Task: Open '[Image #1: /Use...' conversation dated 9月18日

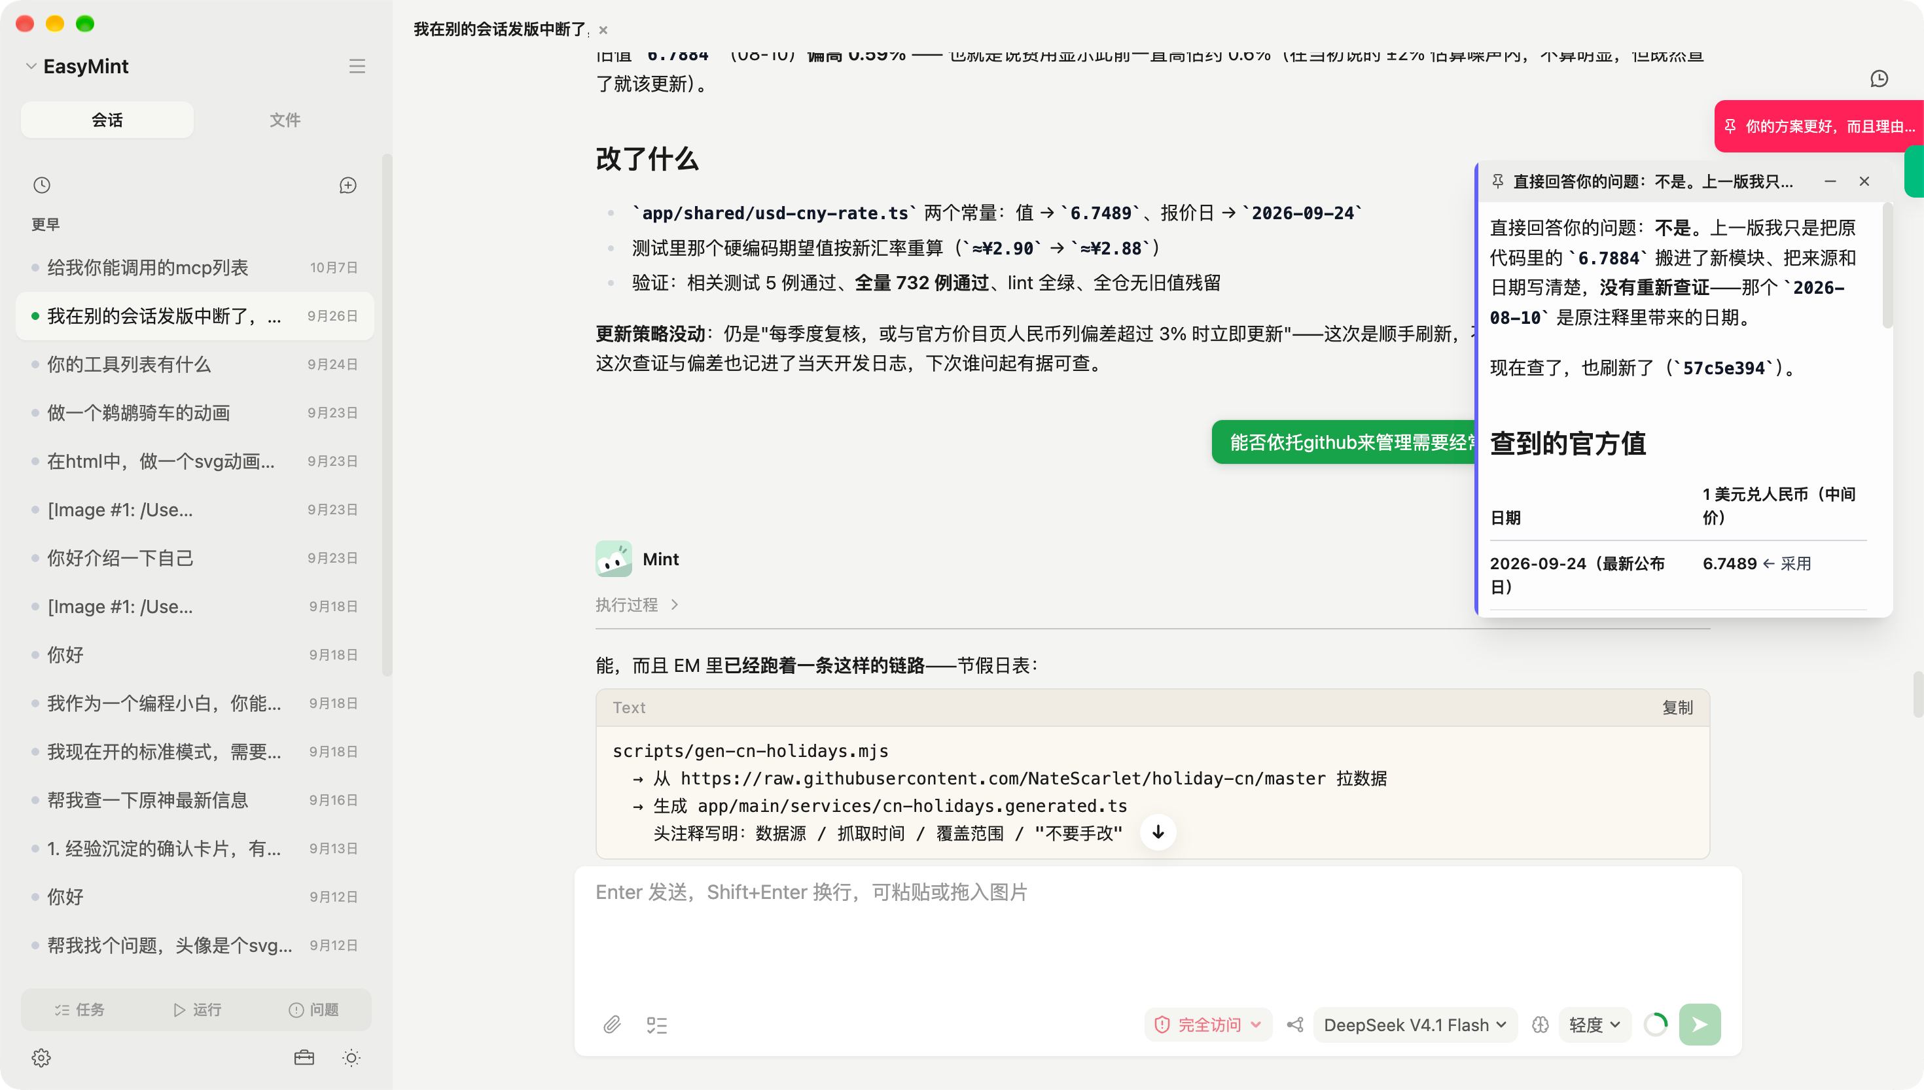Action: tap(194, 607)
